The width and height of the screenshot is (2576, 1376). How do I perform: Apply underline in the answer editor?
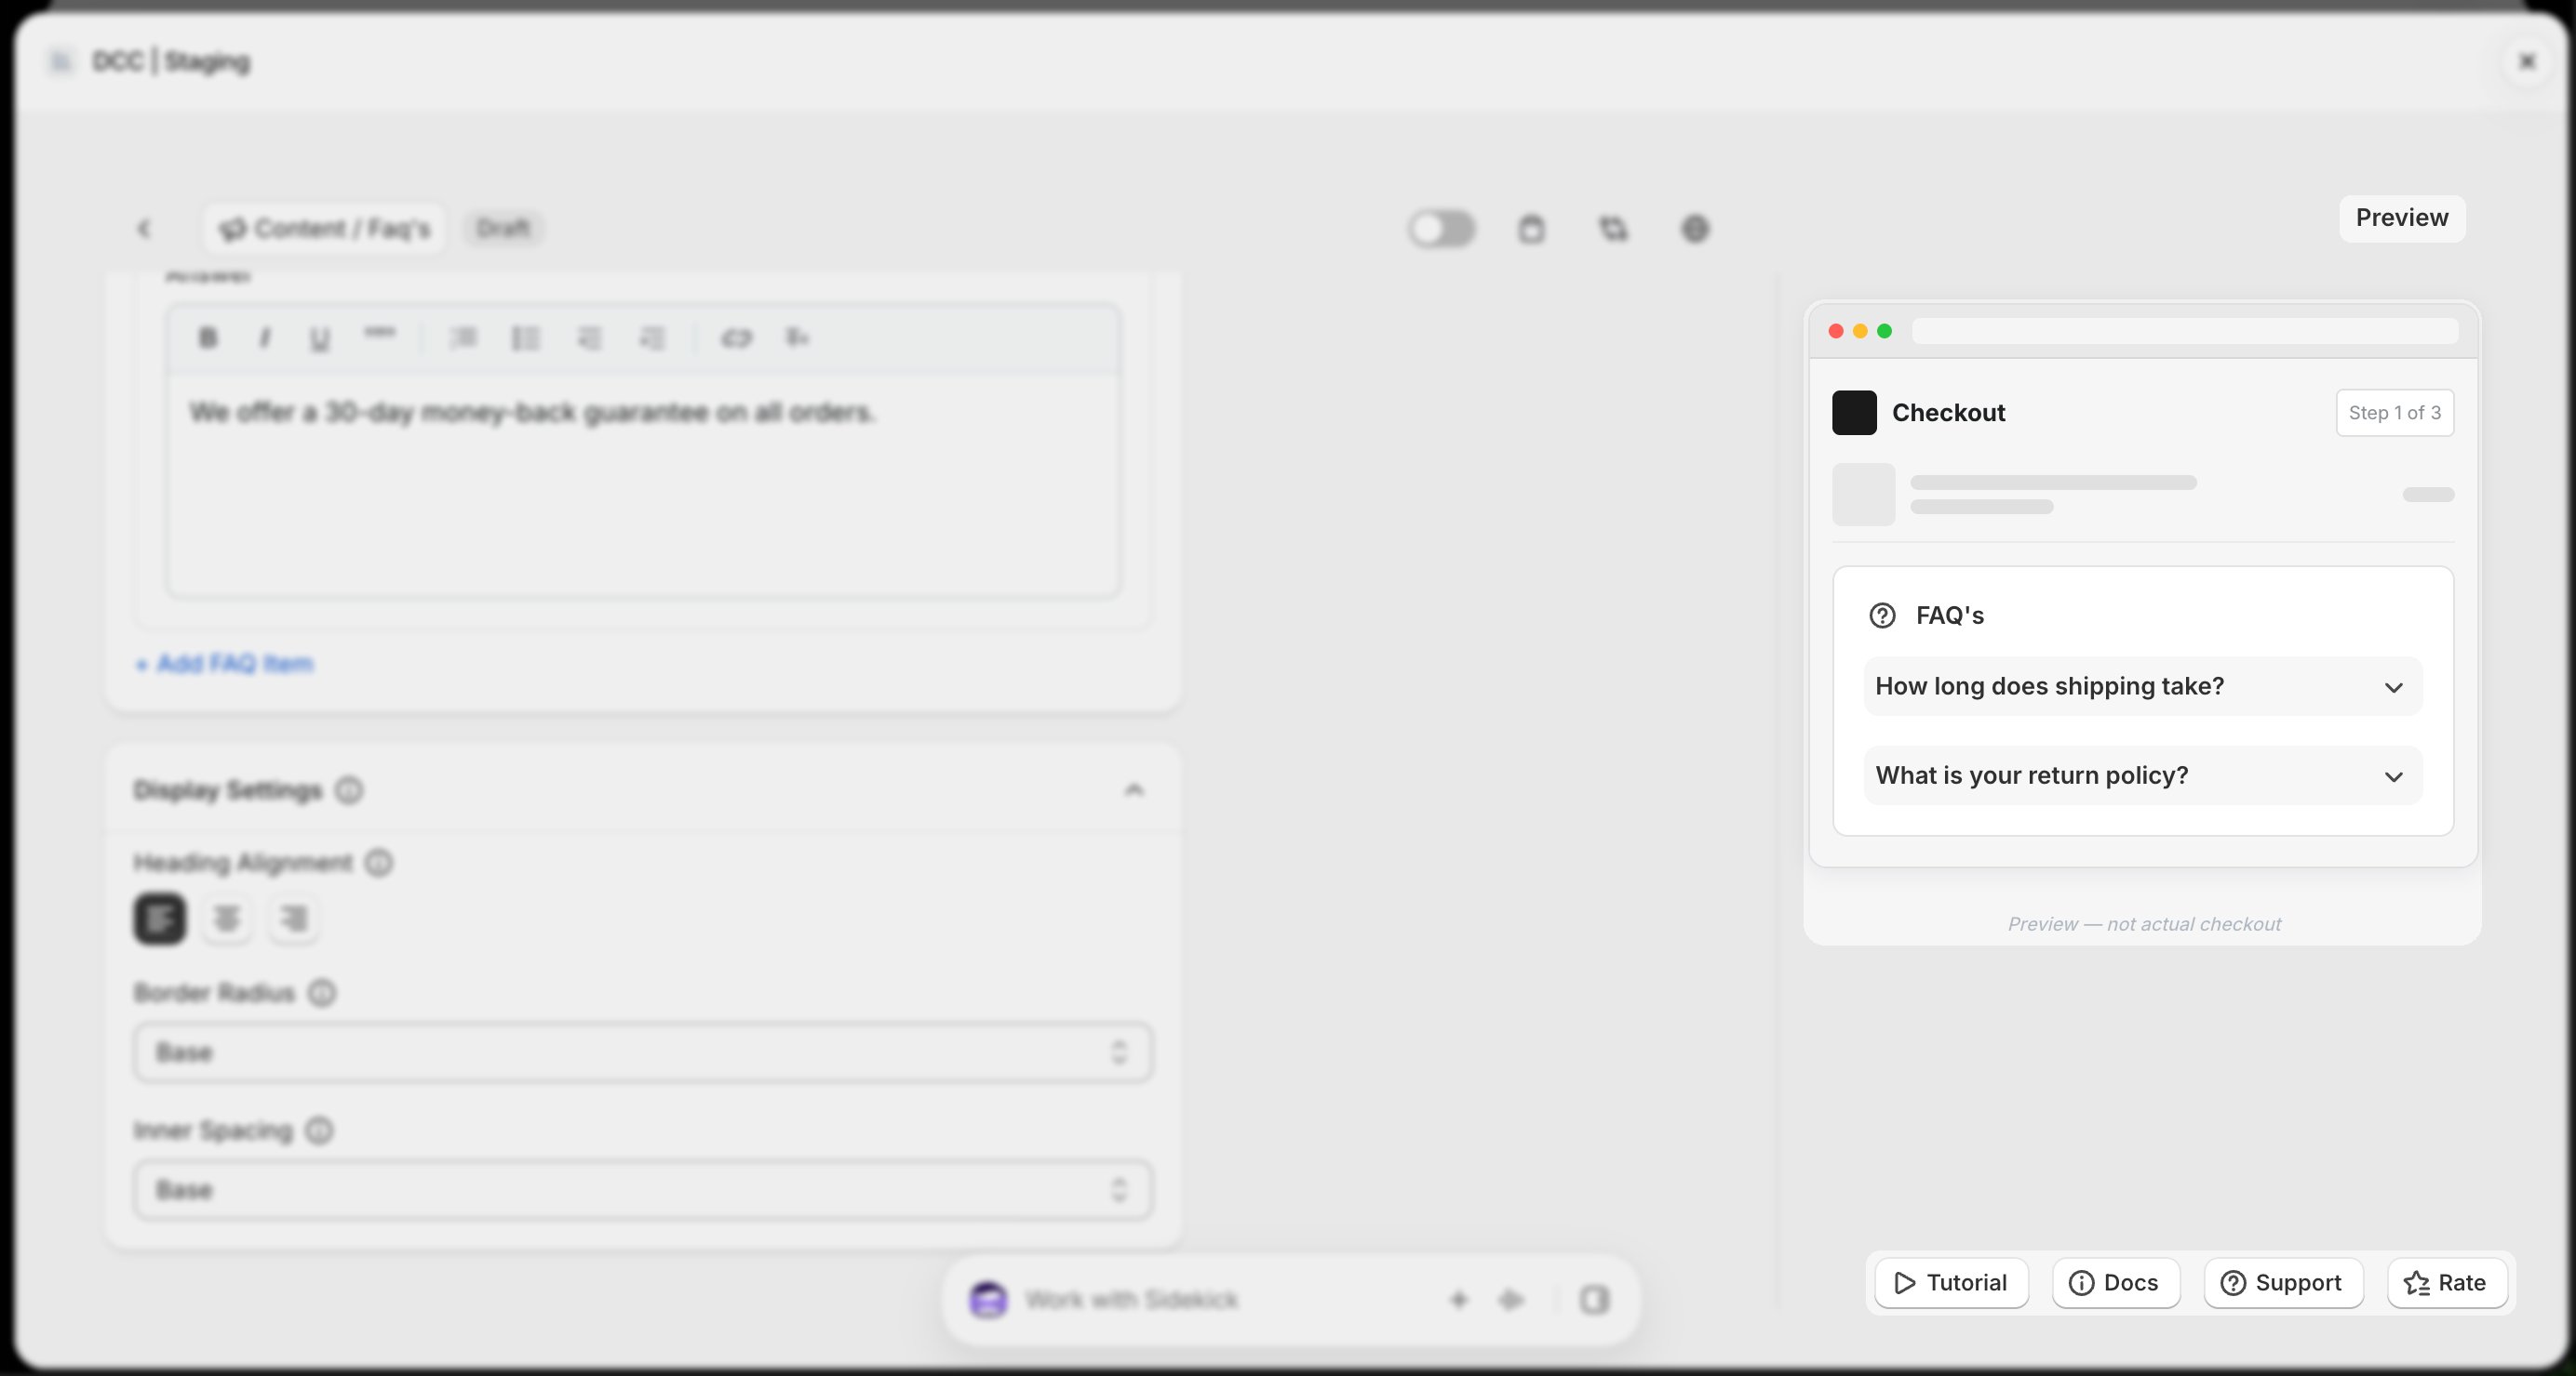click(x=320, y=339)
